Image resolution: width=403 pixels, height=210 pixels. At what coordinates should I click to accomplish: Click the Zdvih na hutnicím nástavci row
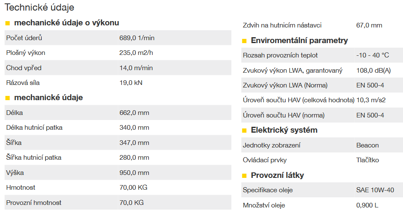[x=322, y=25]
